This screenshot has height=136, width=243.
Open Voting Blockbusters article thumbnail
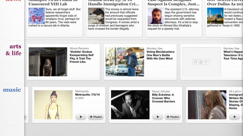(125, 62)
